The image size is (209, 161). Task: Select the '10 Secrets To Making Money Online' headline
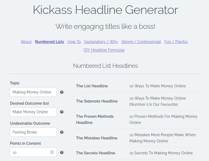[161, 153]
